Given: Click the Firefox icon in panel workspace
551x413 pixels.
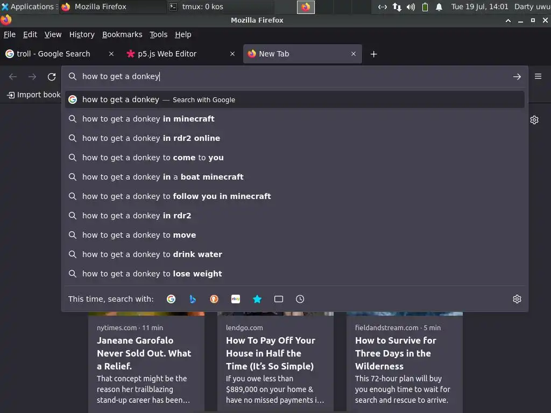Looking at the screenshot, I should tap(306, 6).
